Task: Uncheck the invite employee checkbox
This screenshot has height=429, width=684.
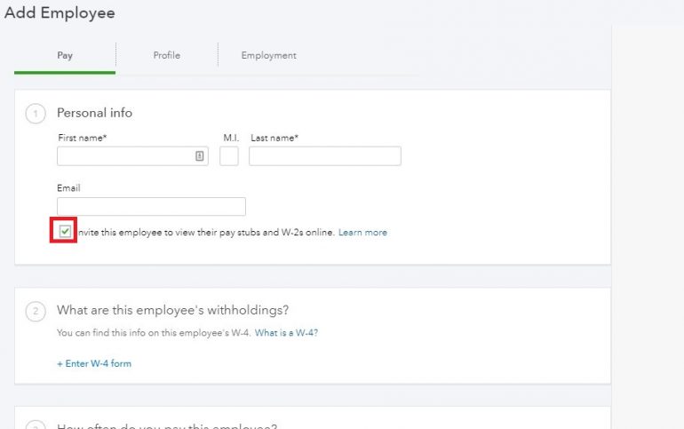Action: click(65, 232)
